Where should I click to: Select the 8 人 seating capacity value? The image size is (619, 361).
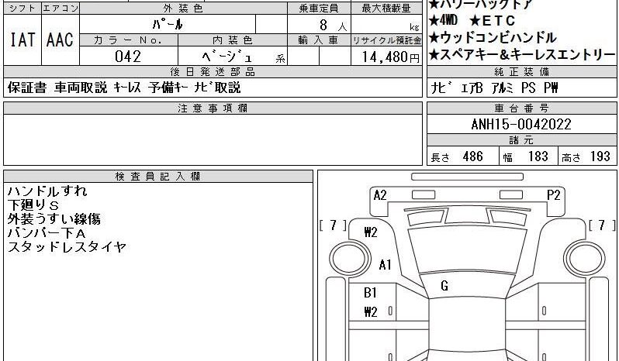click(333, 26)
